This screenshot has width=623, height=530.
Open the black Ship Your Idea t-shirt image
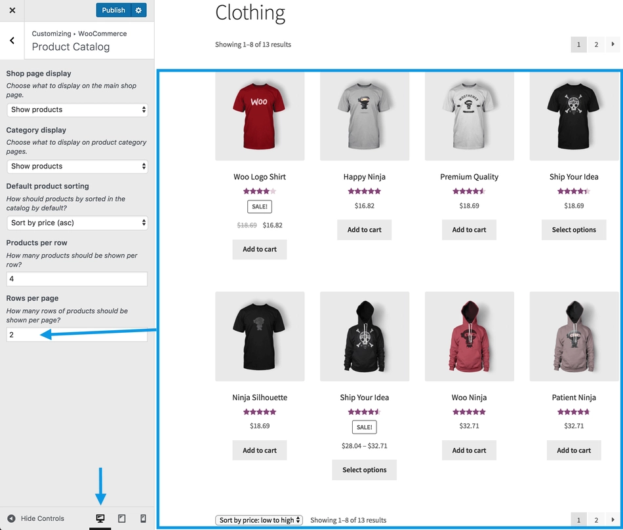coord(574,116)
